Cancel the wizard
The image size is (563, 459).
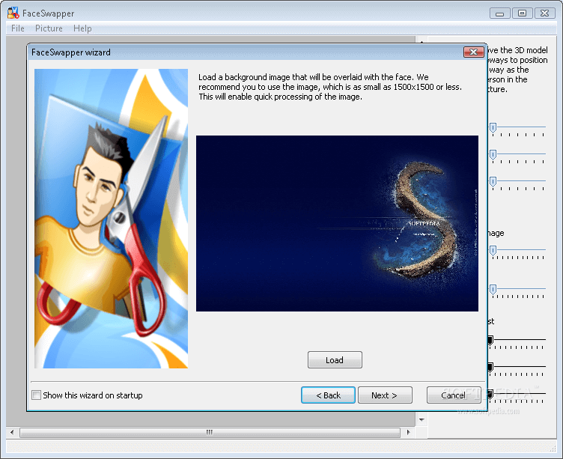coord(453,395)
